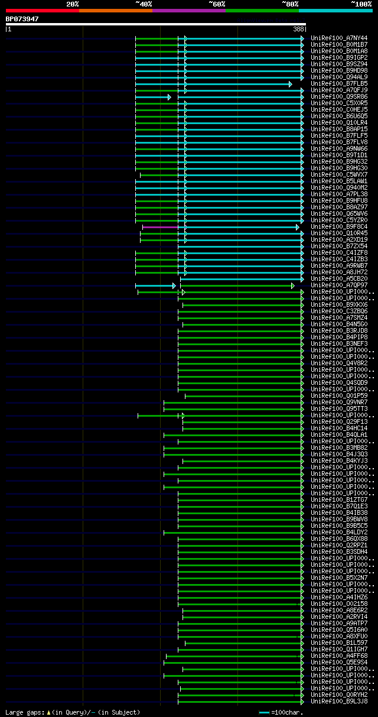Open hit UniRef100_C0HEJ5

339,109
